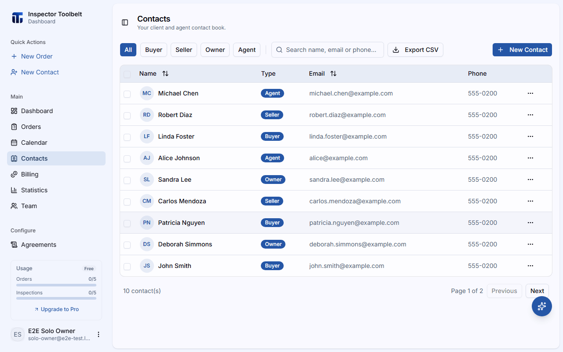
Task: Filter contacts by Owner tab
Action: pyautogui.click(x=215, y=50)
